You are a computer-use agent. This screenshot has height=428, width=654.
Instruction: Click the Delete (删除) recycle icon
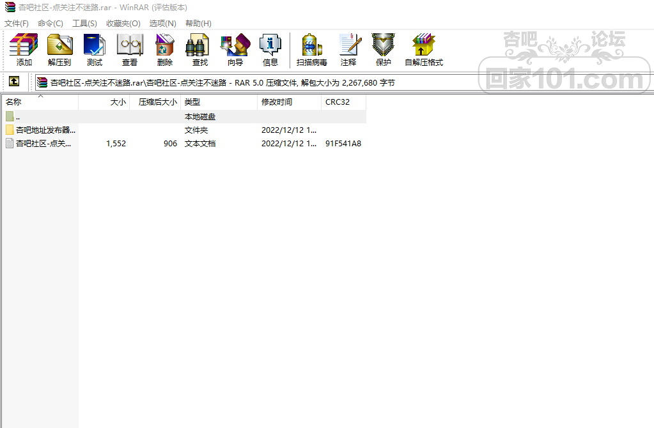pos(165,45)
